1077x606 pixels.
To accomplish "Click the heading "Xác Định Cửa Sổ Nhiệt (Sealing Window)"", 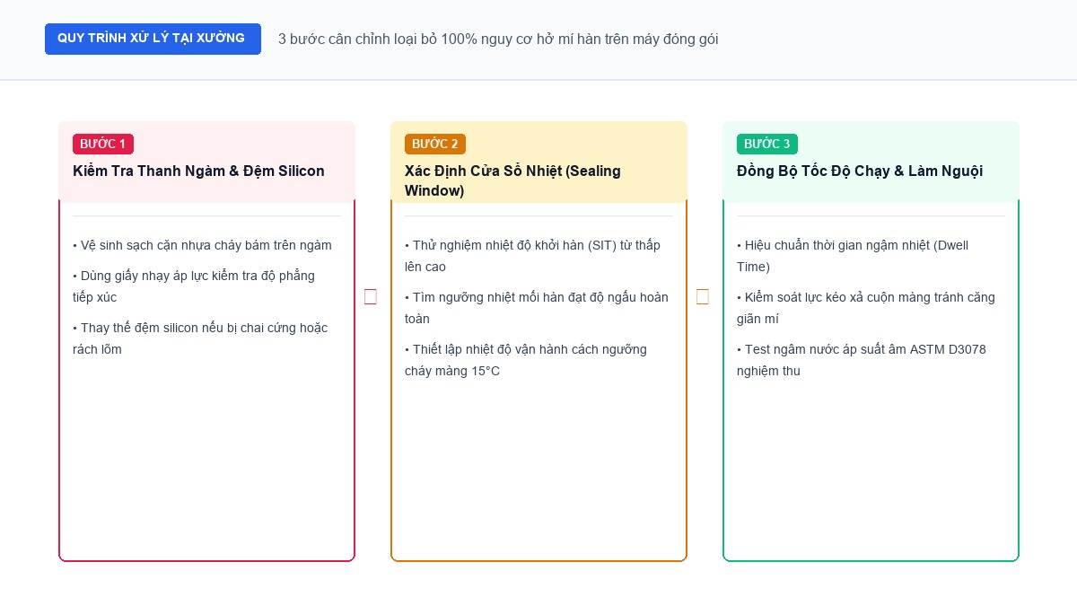I will click(512, 180).
